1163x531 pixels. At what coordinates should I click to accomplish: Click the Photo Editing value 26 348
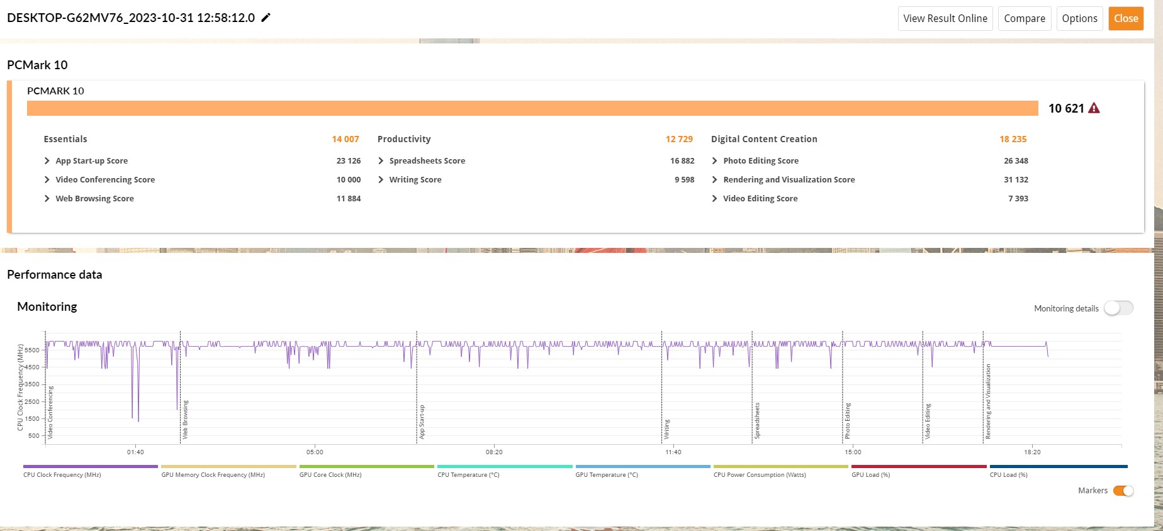pyautogui.click(x=1016, y=161)
